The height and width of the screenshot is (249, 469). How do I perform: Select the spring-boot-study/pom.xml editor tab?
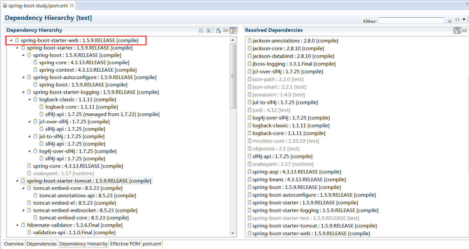(x=38, y=5)
